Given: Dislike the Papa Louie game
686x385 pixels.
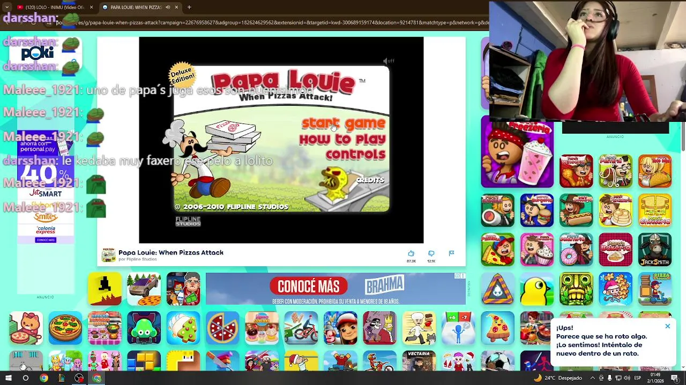Looking at the screenshot, I should [431, 253].
